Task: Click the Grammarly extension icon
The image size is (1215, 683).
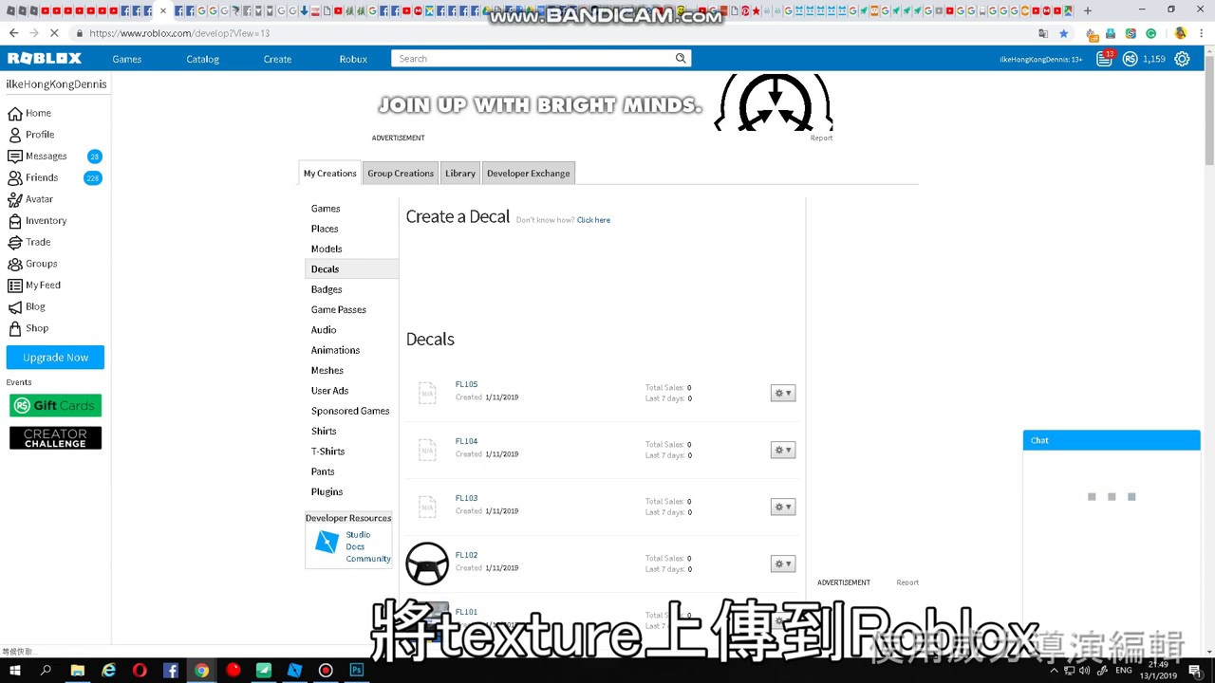Action: pos(1150,33)
